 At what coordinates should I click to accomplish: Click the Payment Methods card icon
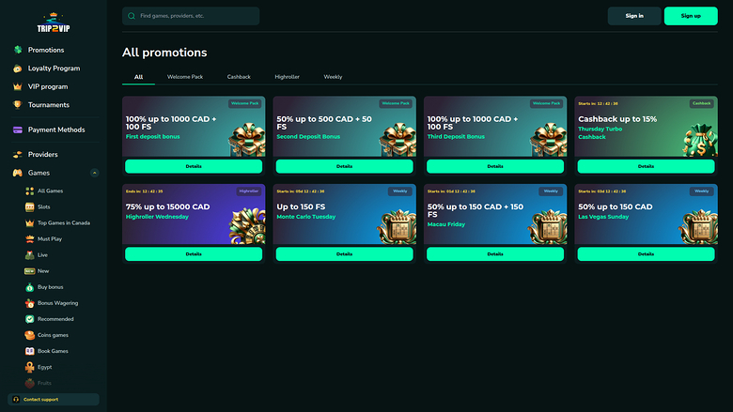(x=18, y=130)
